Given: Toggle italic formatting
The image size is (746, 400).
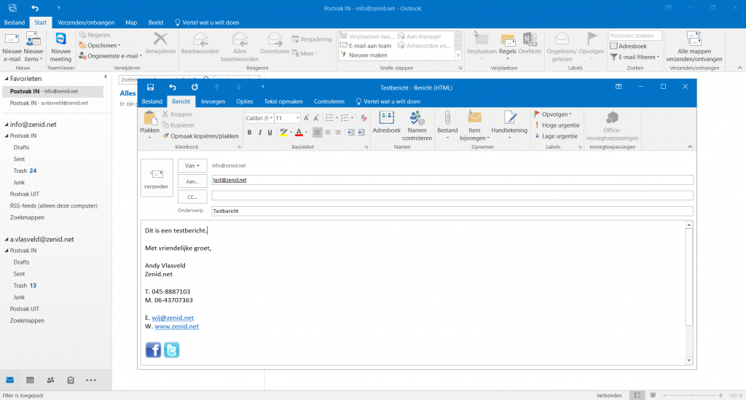Looking at the screenshot, I should [x=260, y=132].
